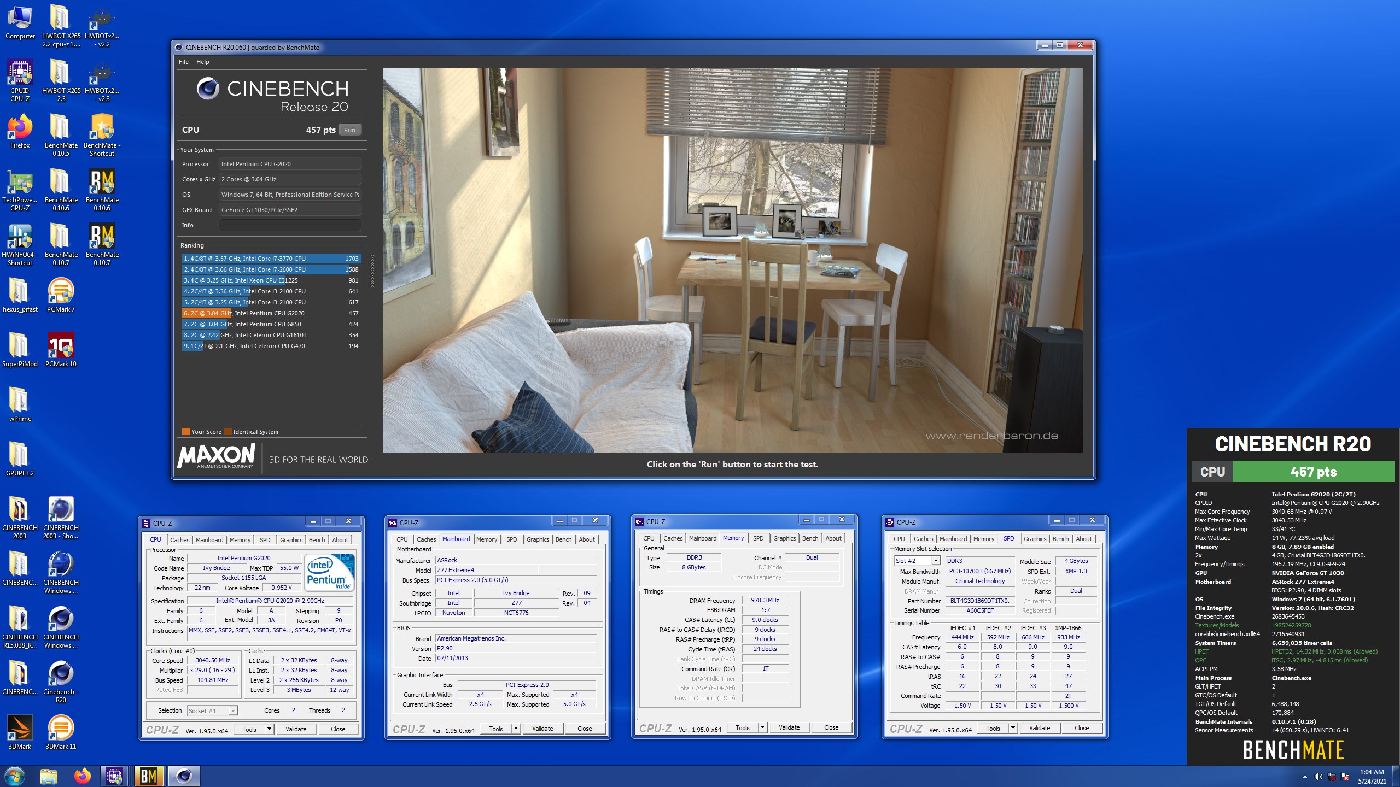Click Tools button in Memory CPU-Z window
The image size is (1400, 787).
tap(742, 727)
